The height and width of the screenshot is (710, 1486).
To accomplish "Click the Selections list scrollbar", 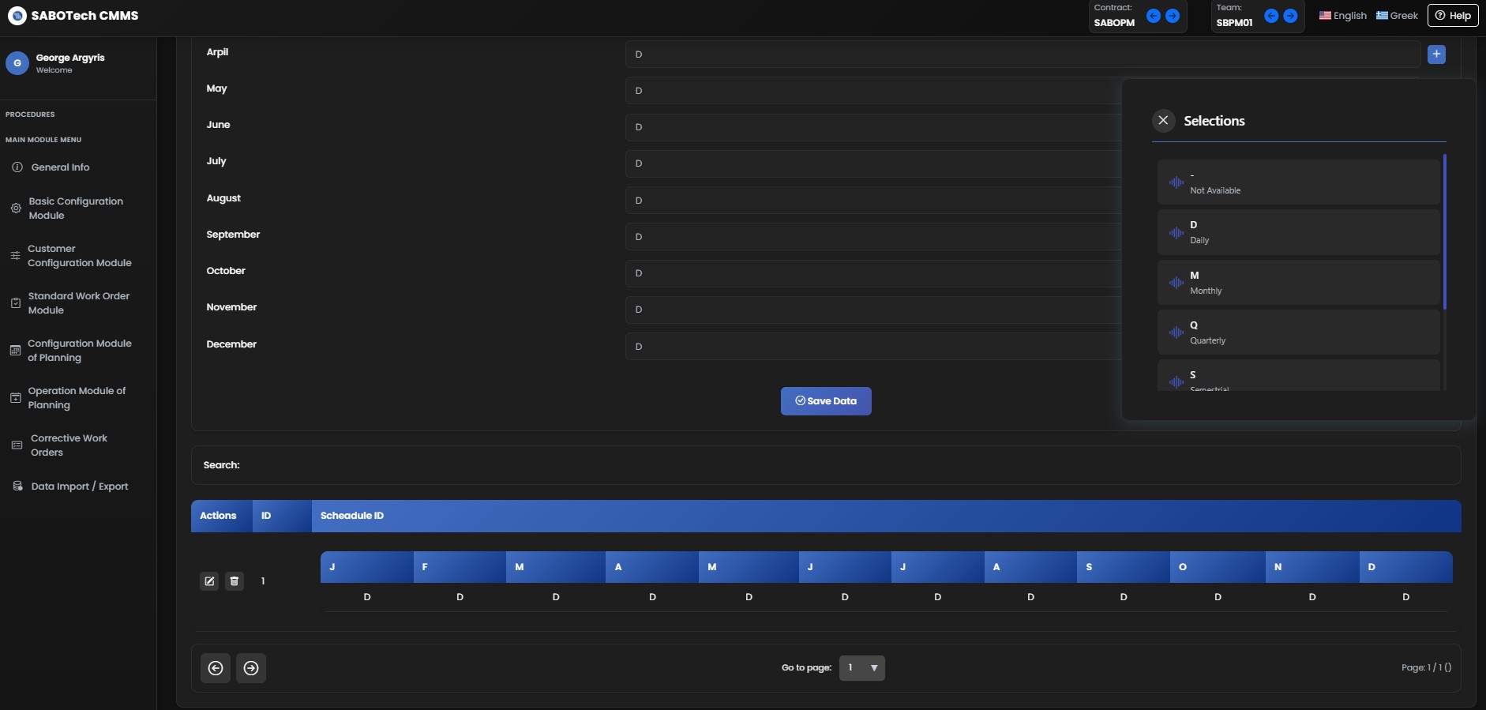I will tap(1444, 232).
